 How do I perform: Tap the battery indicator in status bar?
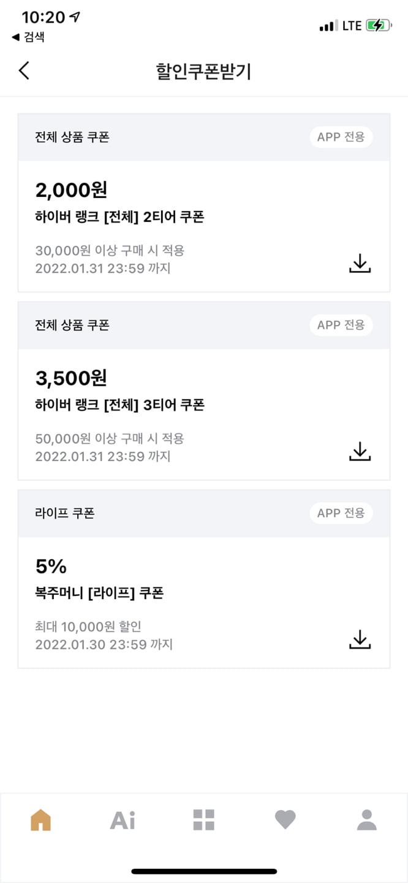point(379,26)
